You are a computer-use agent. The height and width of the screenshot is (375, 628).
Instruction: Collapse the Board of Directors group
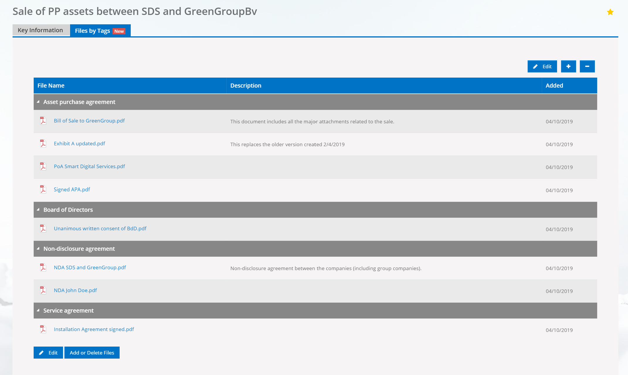[38, 210]
